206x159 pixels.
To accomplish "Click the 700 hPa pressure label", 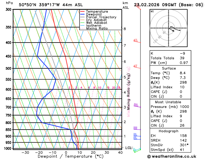I will coord(9,107).
